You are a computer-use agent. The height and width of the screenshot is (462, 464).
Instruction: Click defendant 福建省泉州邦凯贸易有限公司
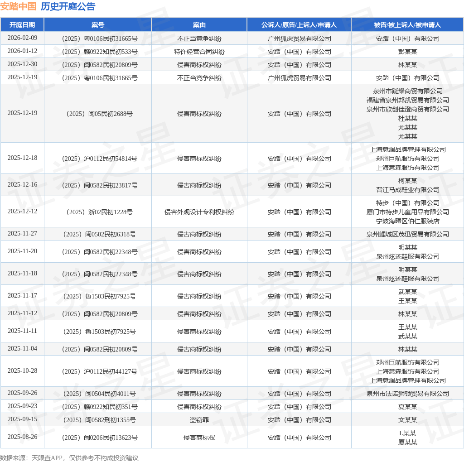coord(407,100)
